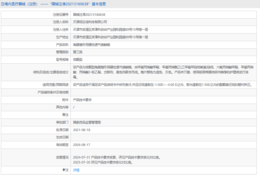Click expiry date 2026-08-17
The height and width of the screenshot is (176, 260).
tap(82, 145)
